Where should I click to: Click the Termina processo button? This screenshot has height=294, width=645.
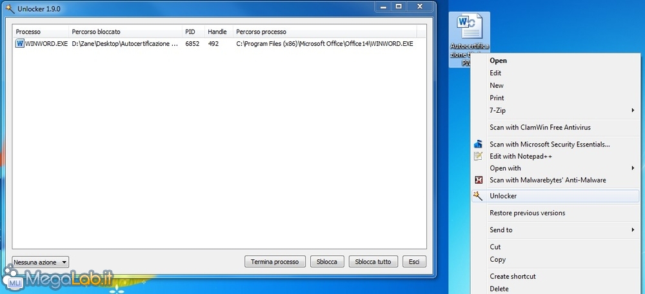[x=275, y=262]
